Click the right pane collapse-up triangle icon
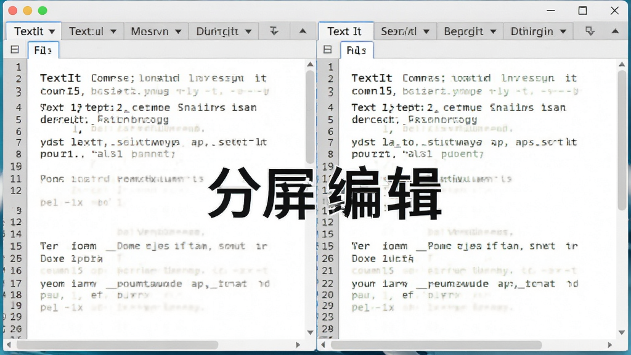The height and width of the screenshot is (355, 631). tap(615, 31)
